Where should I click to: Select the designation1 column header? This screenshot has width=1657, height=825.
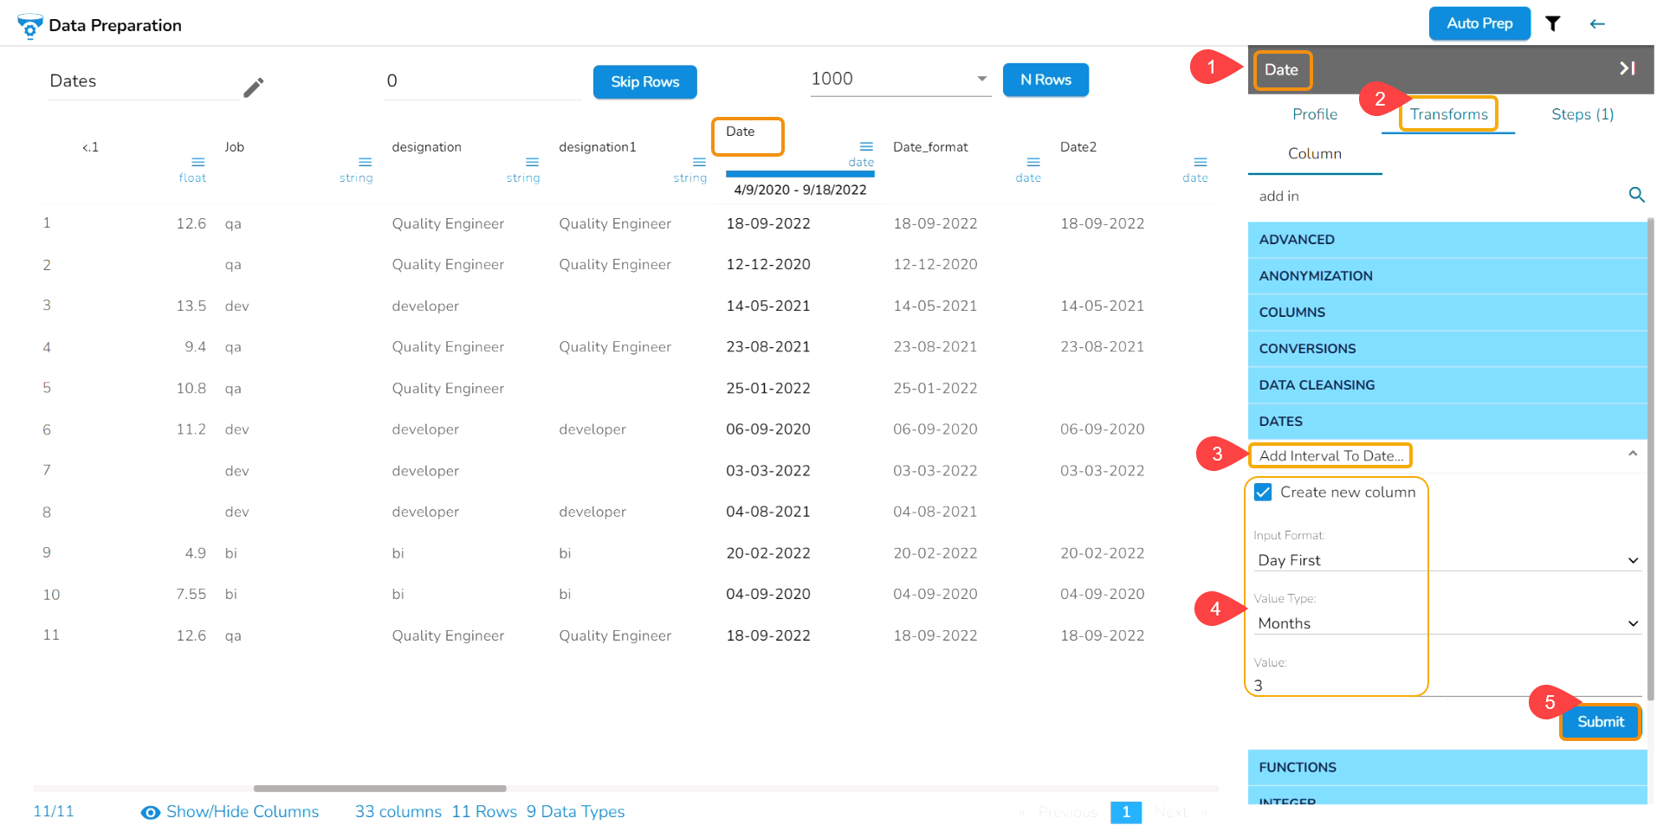tap(598, 147)
